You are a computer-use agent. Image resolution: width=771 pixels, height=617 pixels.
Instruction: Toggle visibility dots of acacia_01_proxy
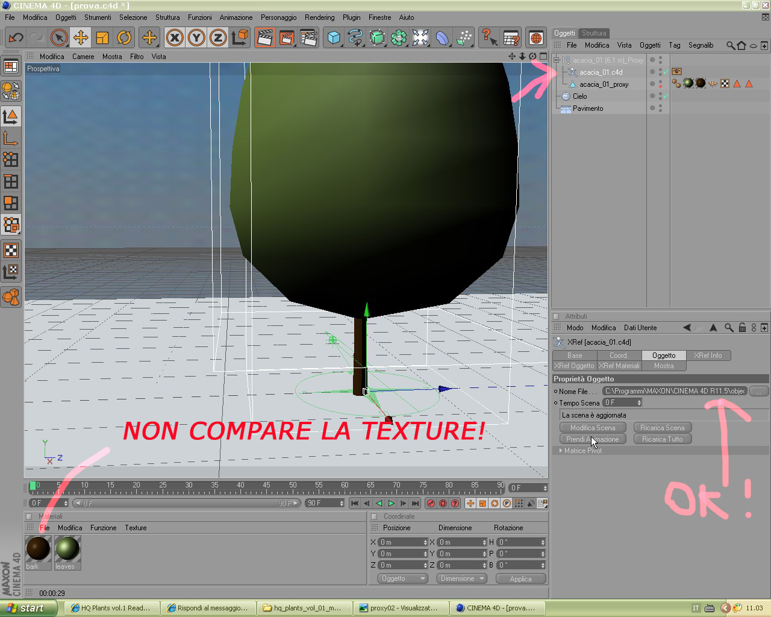[x=660, y=84]
